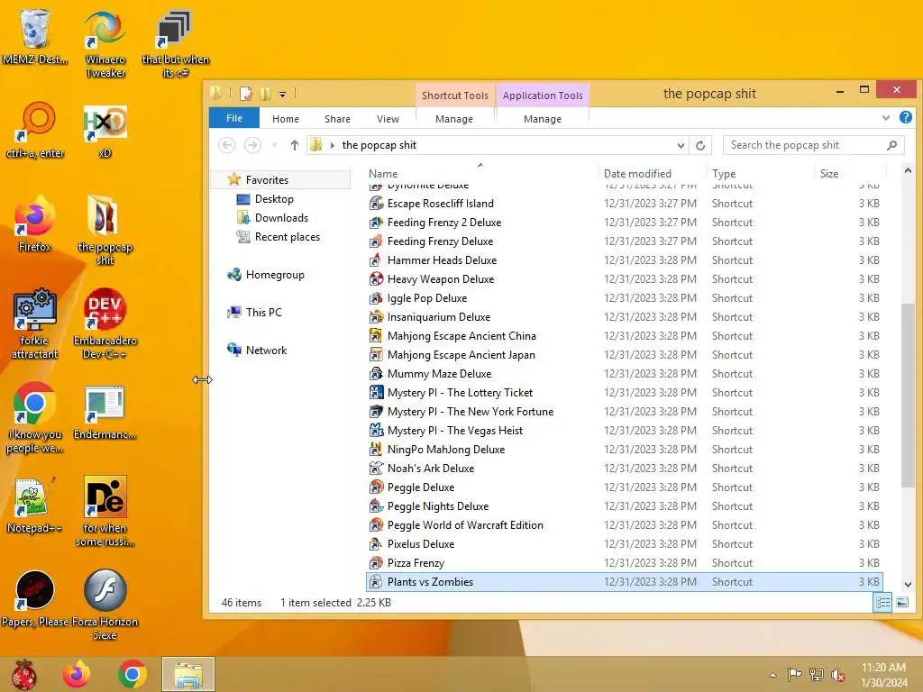Open the Share ribbon tab
The image size is (923, 692).
[337, 119]
